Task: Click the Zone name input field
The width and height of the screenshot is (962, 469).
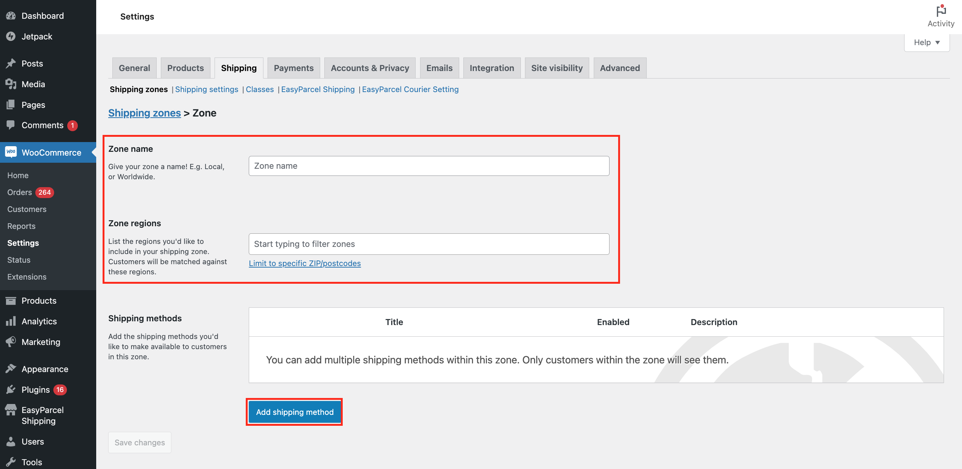Action: (429, 166)
